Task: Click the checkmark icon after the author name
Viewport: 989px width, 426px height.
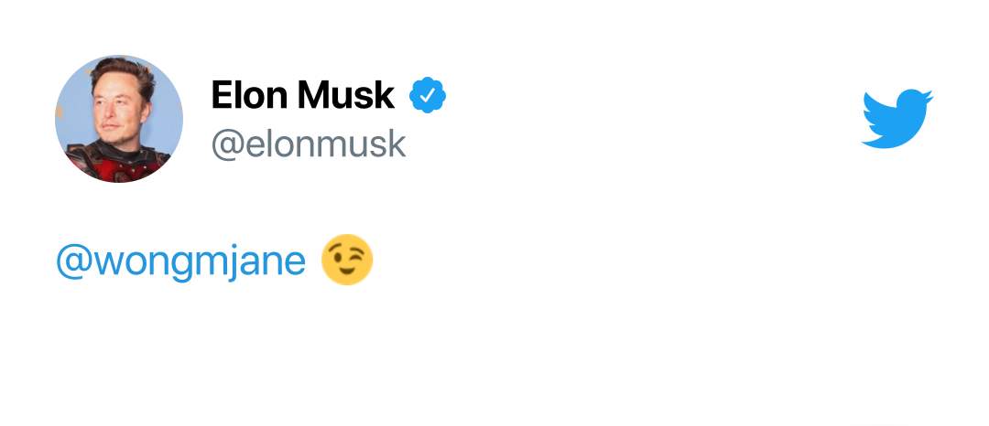Action: [x=427, y=95]
